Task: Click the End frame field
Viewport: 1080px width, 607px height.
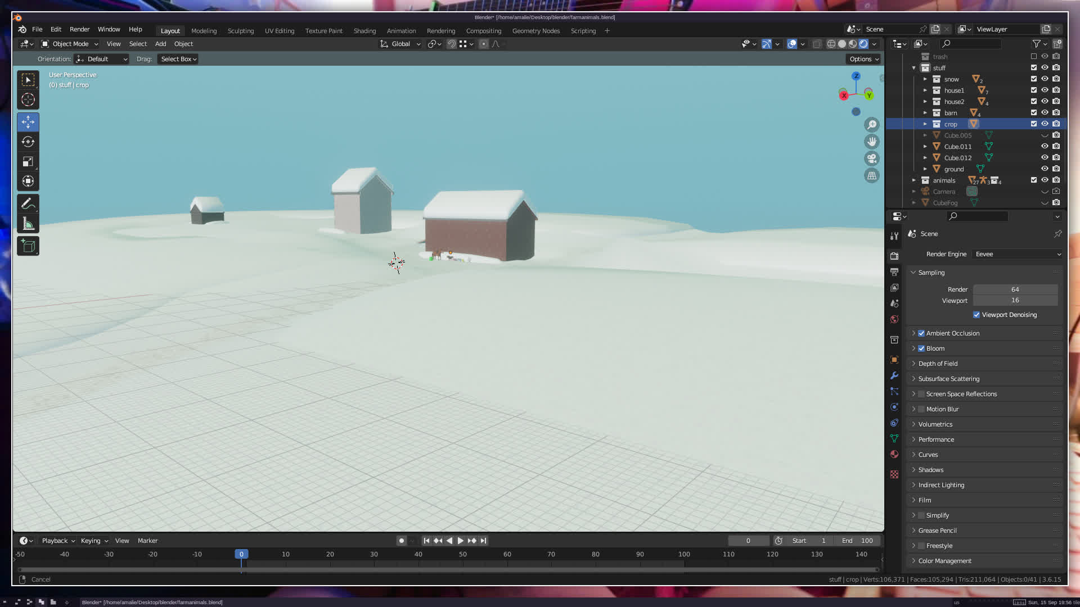Action: [x=857, y=541]
